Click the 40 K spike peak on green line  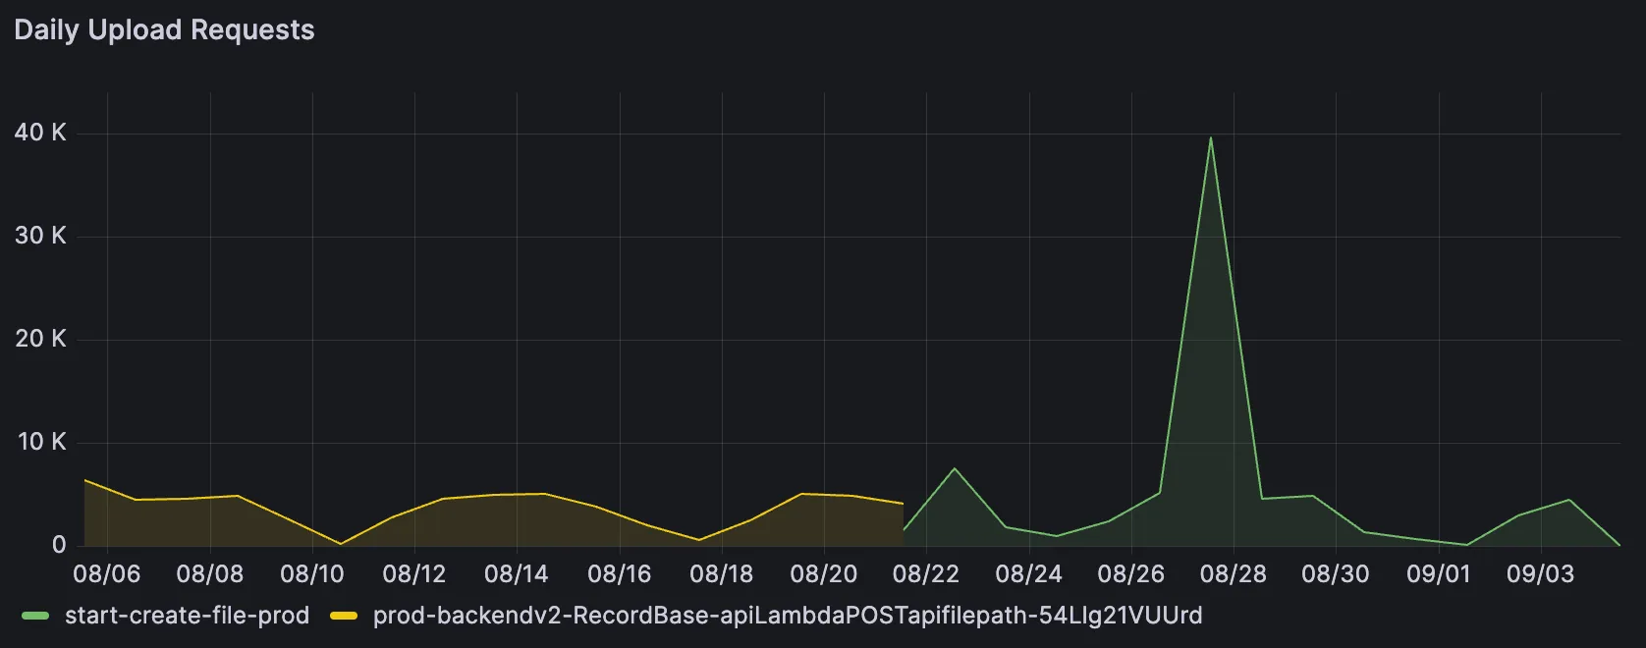1210,137
